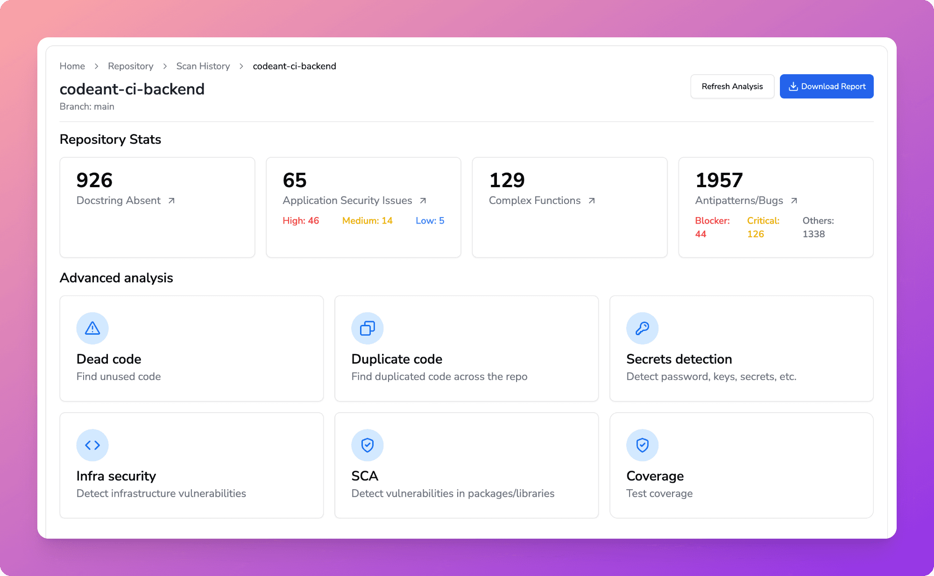This screenshot has width=934, height=576.
Task: Click the Medium: 14 severity label
Action: pos(367,221)
